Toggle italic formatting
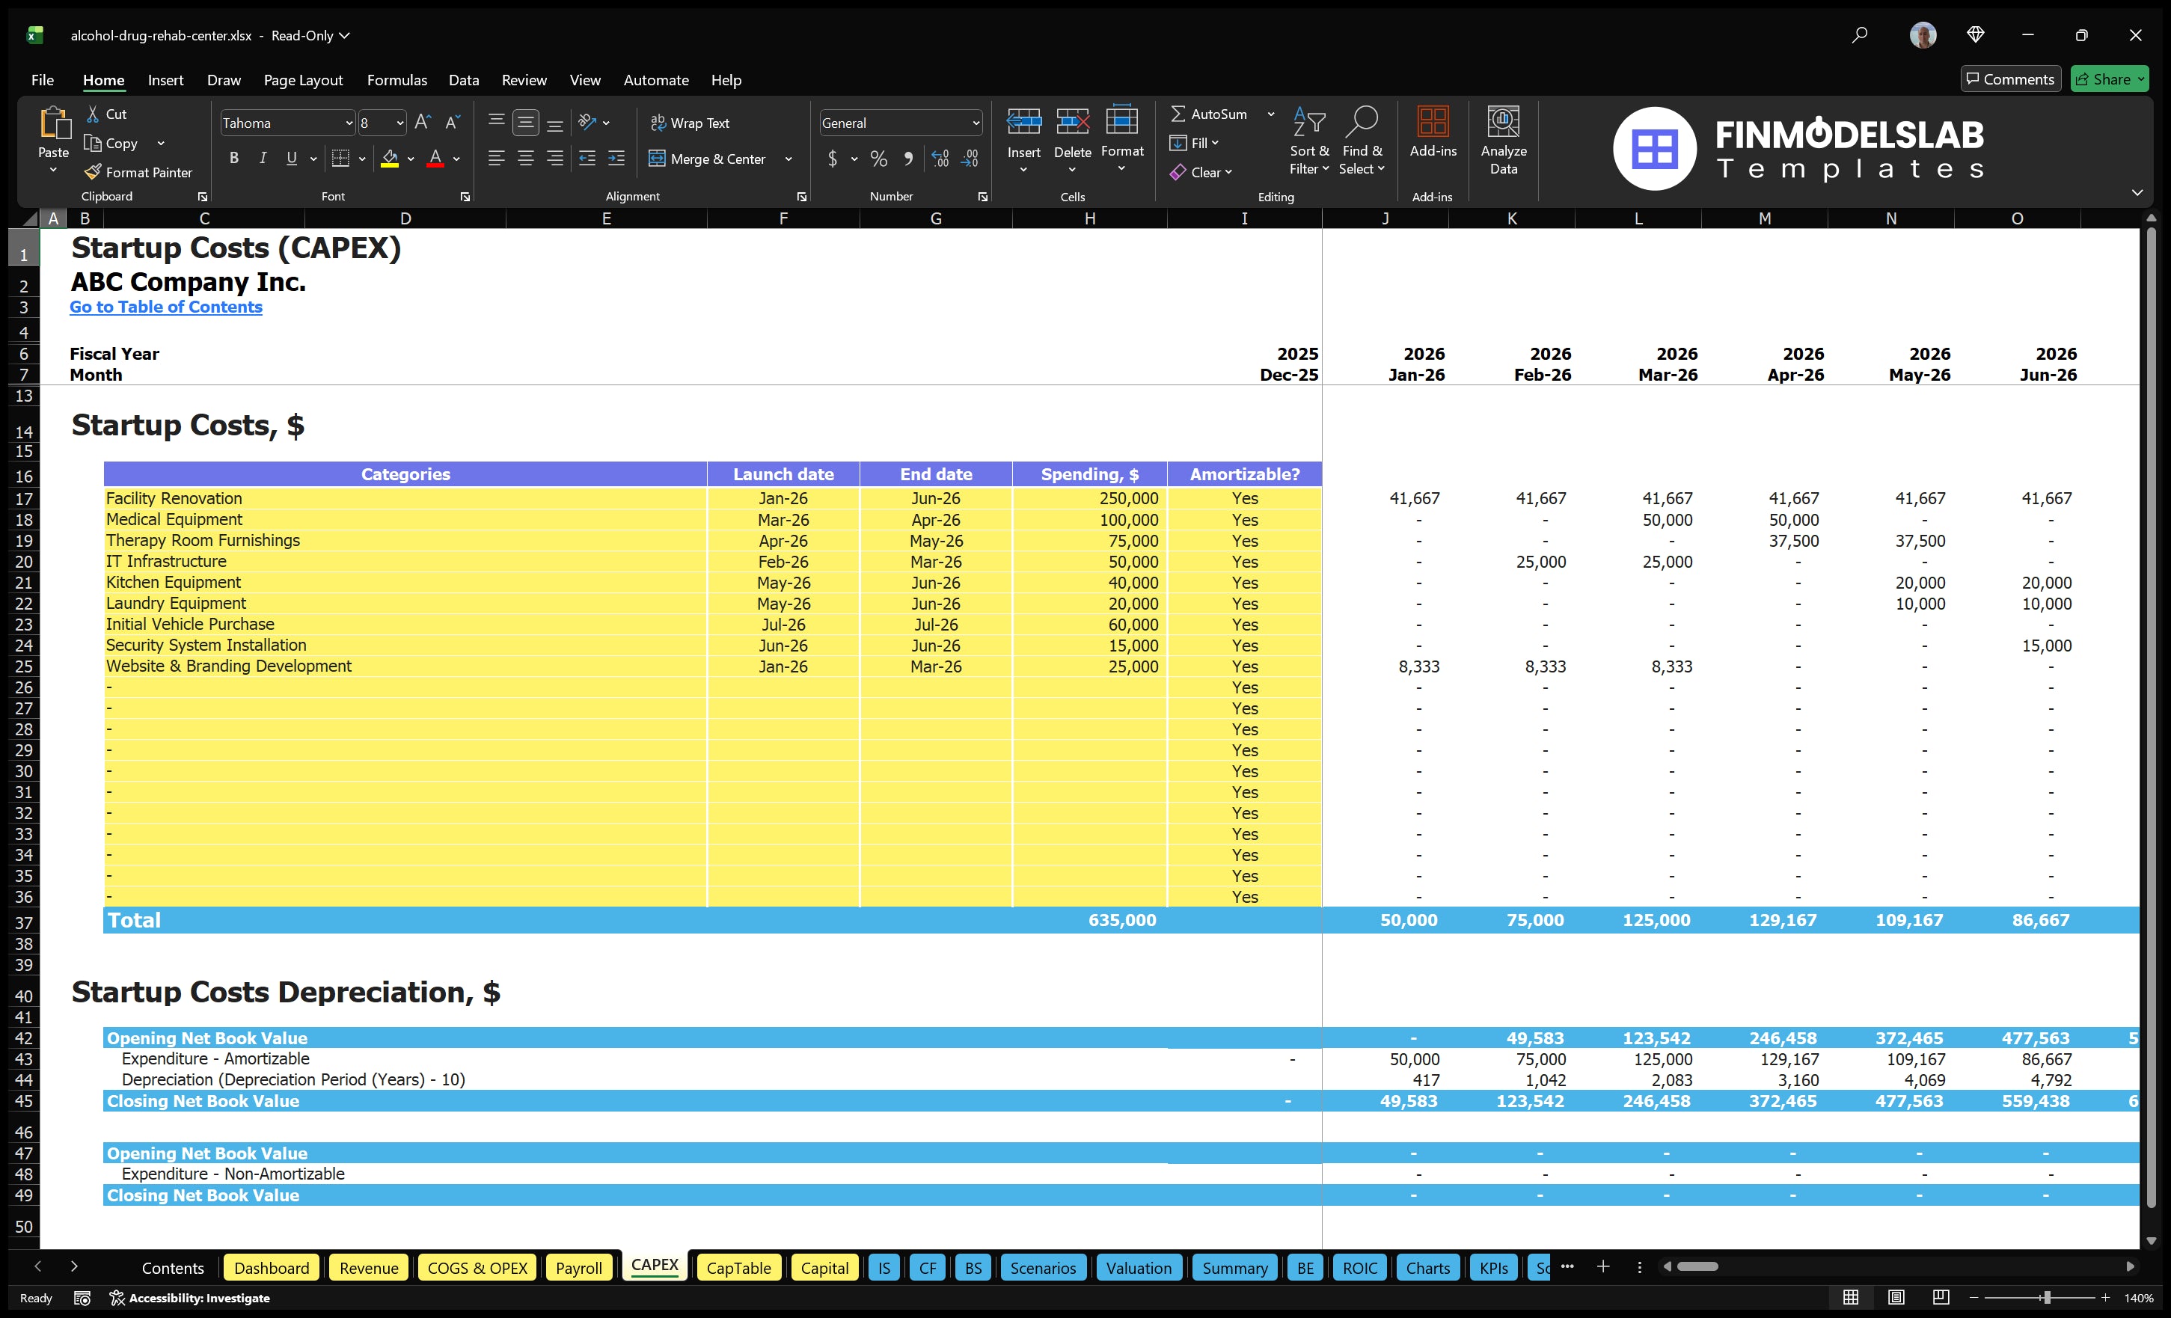This screenshot has height=1318, width=2171. (262, 158)
